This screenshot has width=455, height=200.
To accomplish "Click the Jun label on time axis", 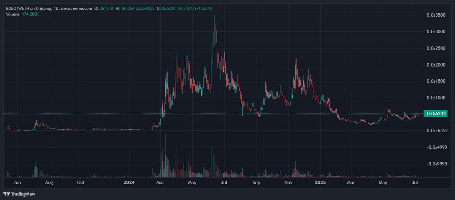I will coord(17,183).
